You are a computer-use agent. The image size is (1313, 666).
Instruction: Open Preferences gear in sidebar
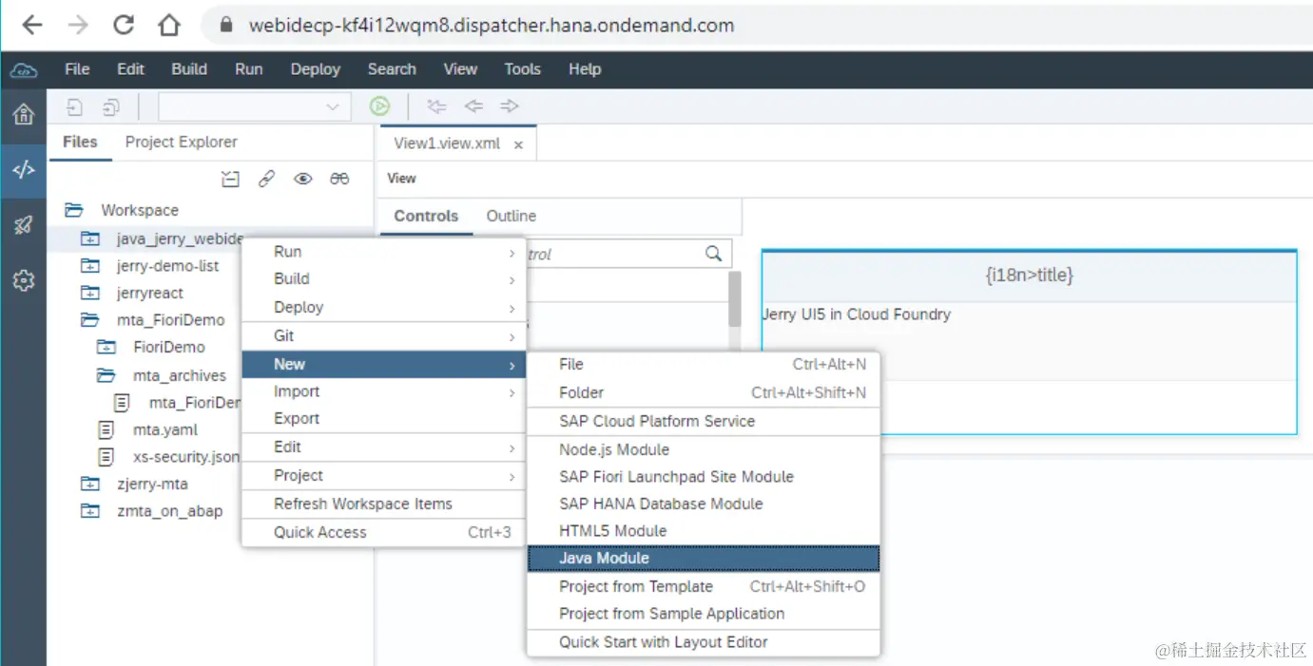pos(24,280)
